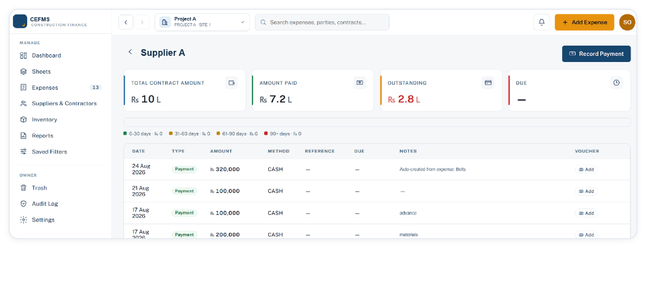Image resolution: width=646 pixels, height=302 pixels.
Task: Open the SO user avatar menu
Action: click(627, 22)
